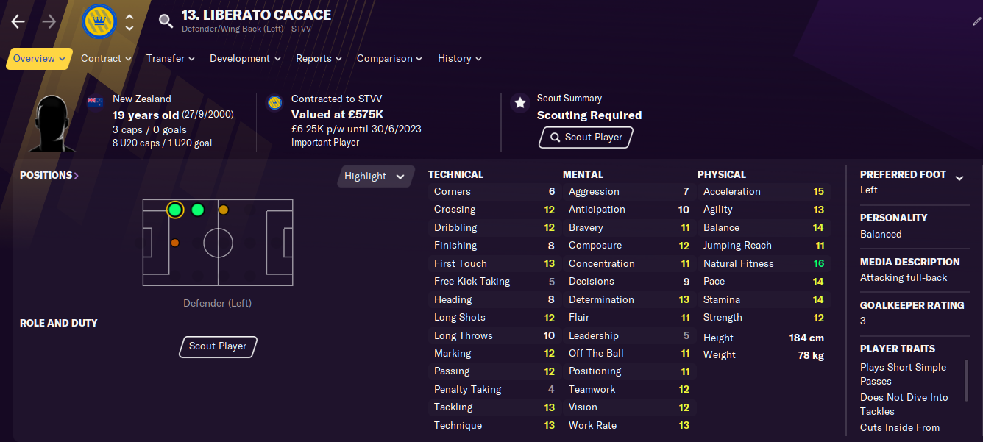Open the Development menu
Image resolution: width=983 pixels, height=442 pixels.
[x=245, y=59]
